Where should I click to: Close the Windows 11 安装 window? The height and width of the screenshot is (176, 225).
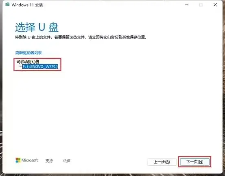[215, 5]
